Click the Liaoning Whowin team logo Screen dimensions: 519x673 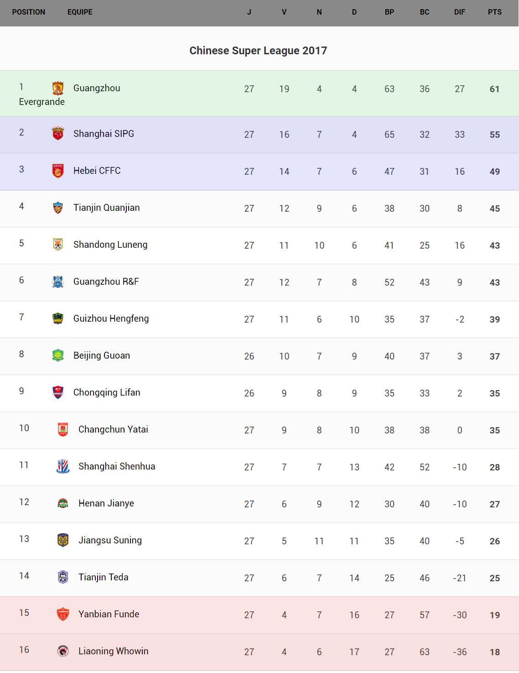point(63,651)
